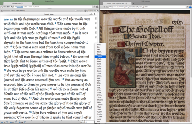This screenshot has height=124, width=192.
Task: Go to previous book with up arrow
Action: tap(20, 122)
